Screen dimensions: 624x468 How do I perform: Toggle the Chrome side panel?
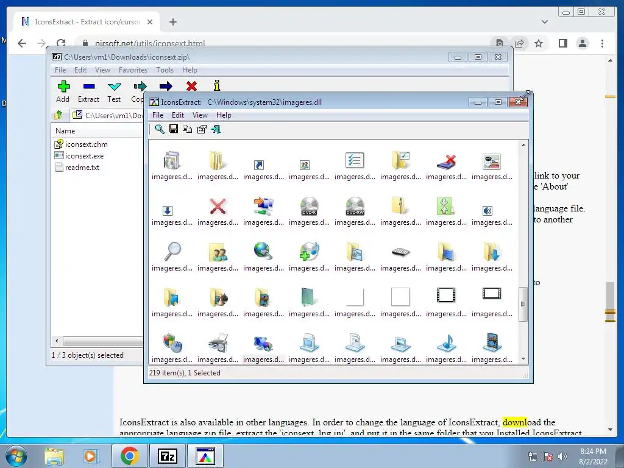pyautogui.click(x=562, y=43)
